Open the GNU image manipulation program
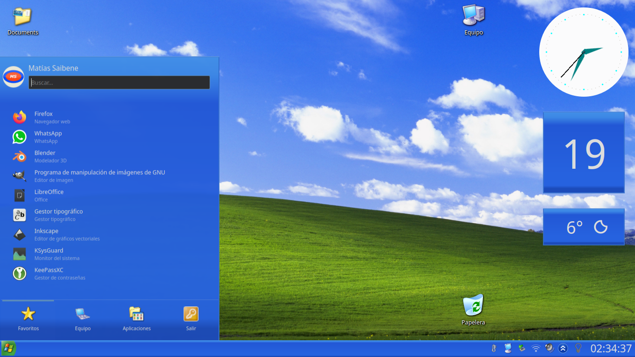The image size is (635, 357). pyautogui.click(x=110, y=176)
